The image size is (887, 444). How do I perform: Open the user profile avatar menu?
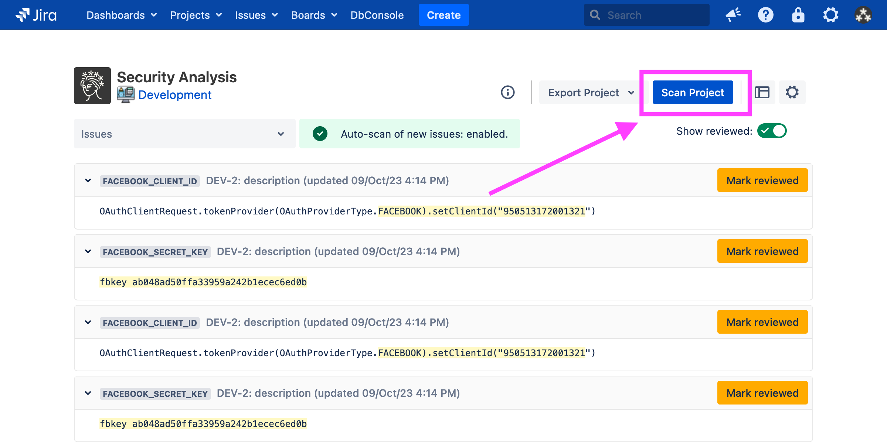coord(863,15)
